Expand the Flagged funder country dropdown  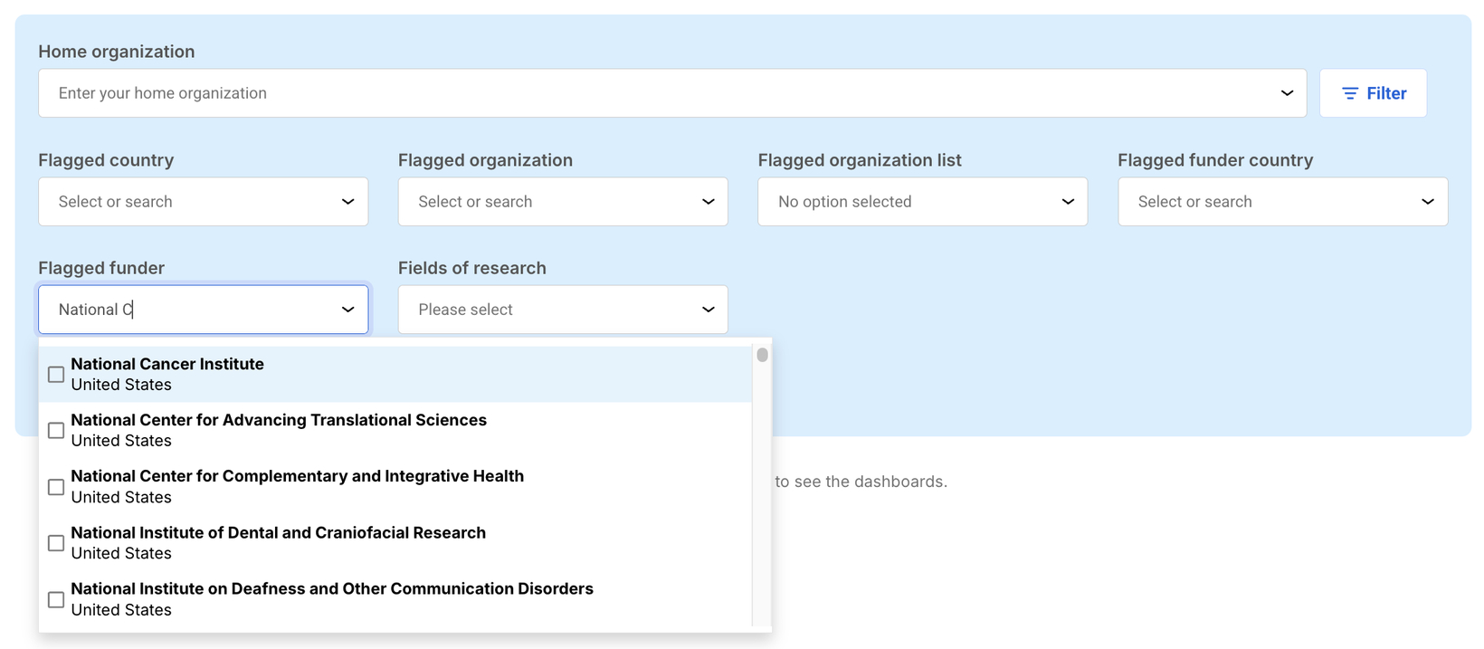tap(1282, 202)
